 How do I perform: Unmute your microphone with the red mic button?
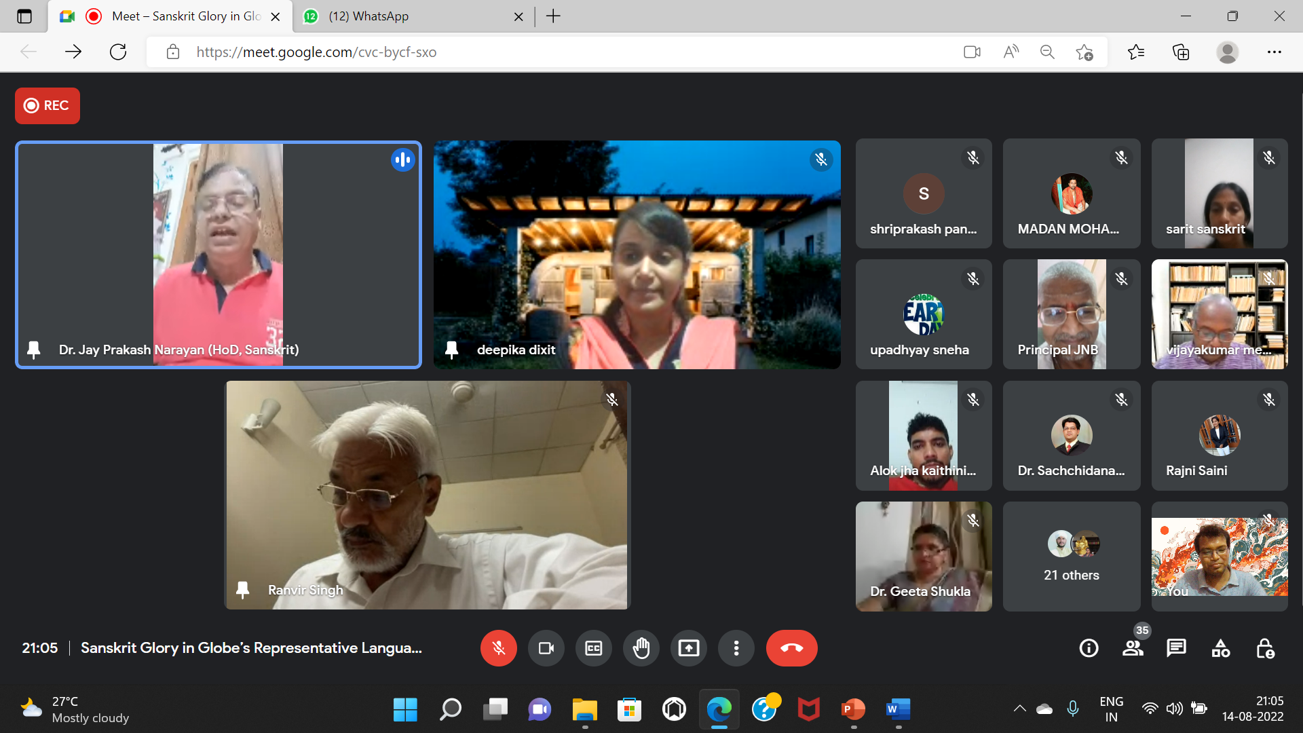click(498, 648)
